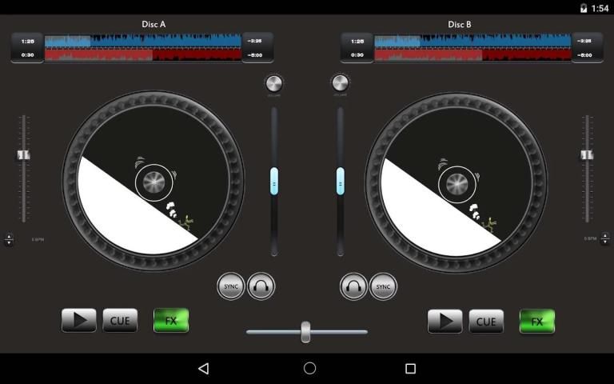Toggle the green FX button on Disc B
The image size is (614, 384).
537,322
